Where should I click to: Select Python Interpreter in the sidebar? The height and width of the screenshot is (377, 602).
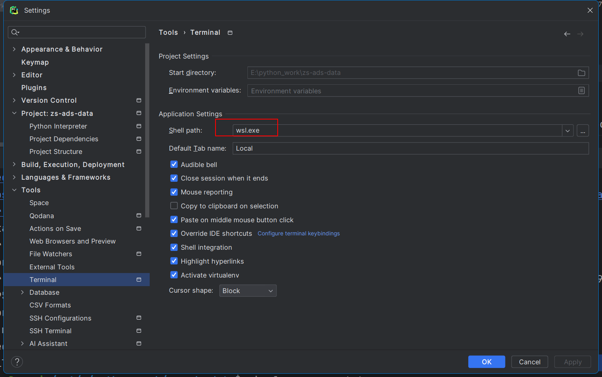click(x=58, y=126)
